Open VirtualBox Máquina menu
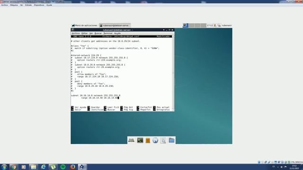Screen dimensions: 303x170 [14, 5]
